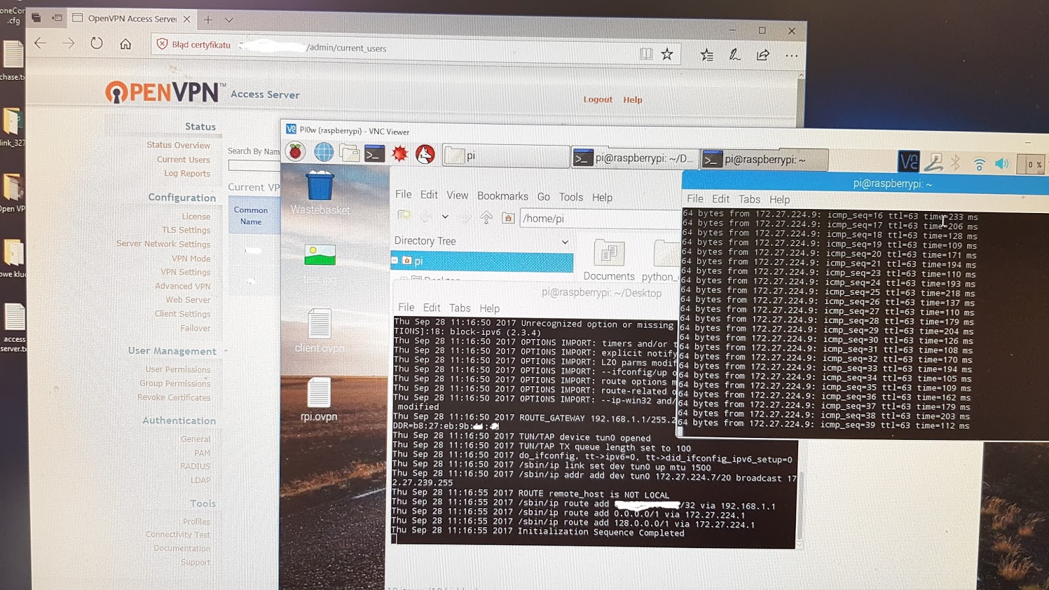The height and width of the screenshot is (590, 1049).
Task: Open the Tabs menu in the ping terminal
Action: pyautogui.click(x=749, y=199)
